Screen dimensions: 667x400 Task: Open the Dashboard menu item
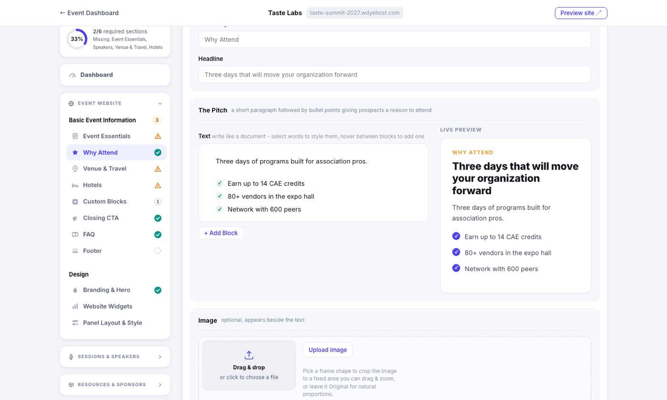pyautogui.click(x=115, y=75)
